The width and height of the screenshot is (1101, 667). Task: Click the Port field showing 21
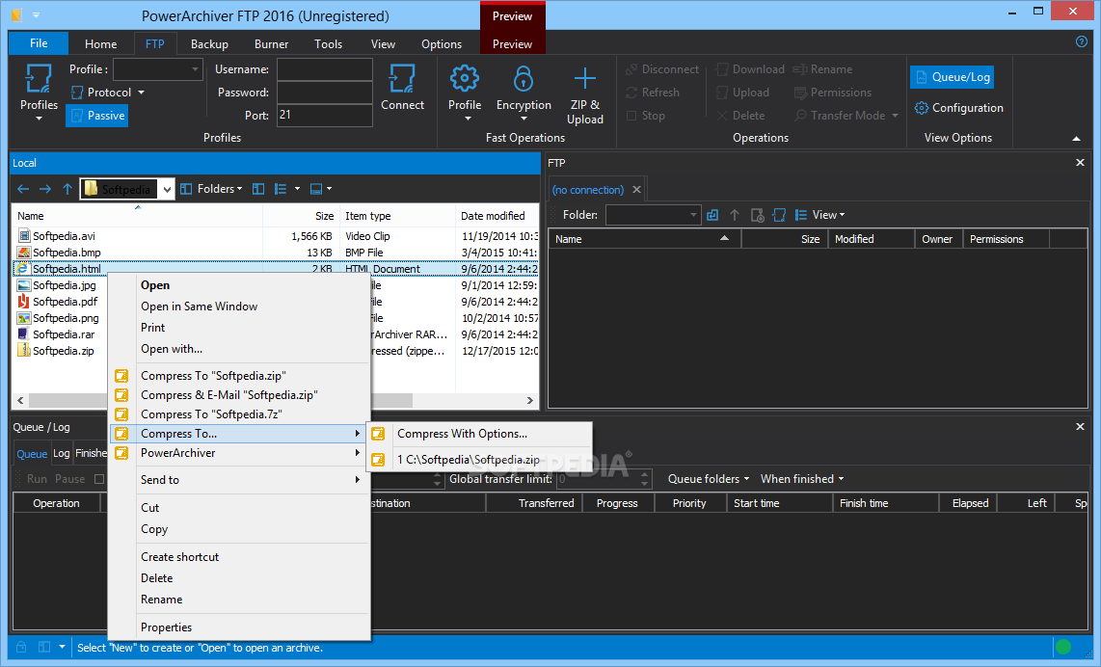click(324, 115)
